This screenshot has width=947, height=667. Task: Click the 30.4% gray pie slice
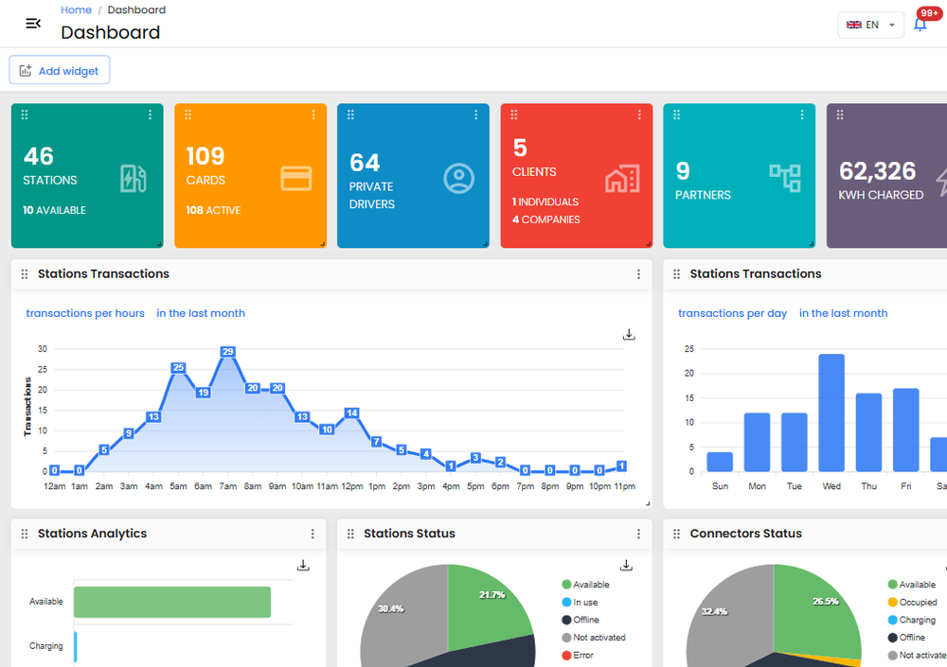click(404, 616)
